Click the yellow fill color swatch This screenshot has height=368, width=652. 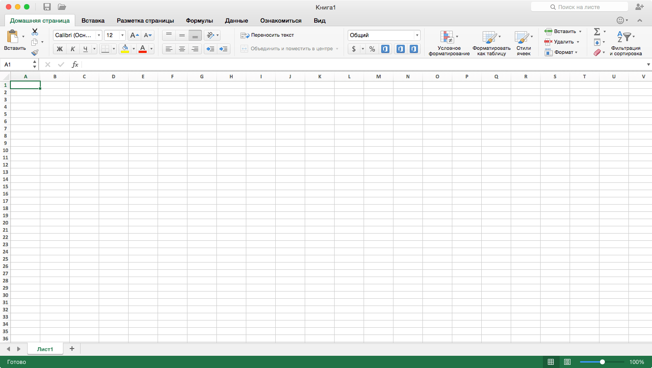pyautogui.click(x=125, y=49)
